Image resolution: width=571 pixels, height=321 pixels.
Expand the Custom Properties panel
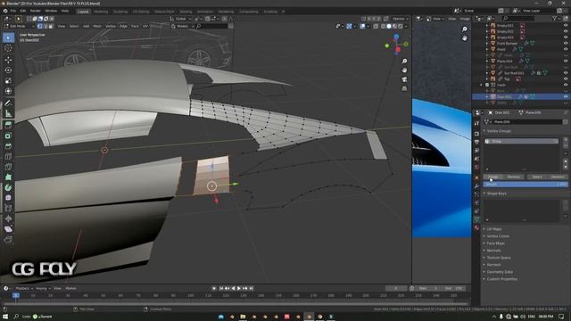click(x=501, y=279)
